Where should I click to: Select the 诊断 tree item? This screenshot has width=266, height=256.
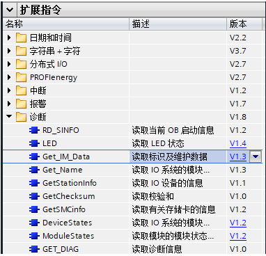tap(38, 117)
